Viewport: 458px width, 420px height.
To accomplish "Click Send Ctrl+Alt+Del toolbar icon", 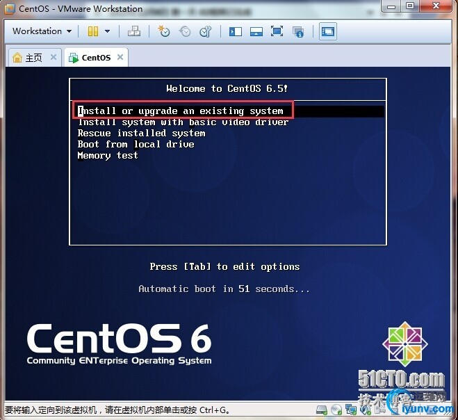I will (x=134, y=31).
